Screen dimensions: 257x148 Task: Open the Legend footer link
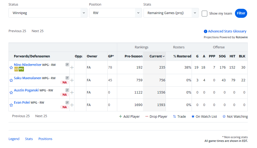[14, 139]
